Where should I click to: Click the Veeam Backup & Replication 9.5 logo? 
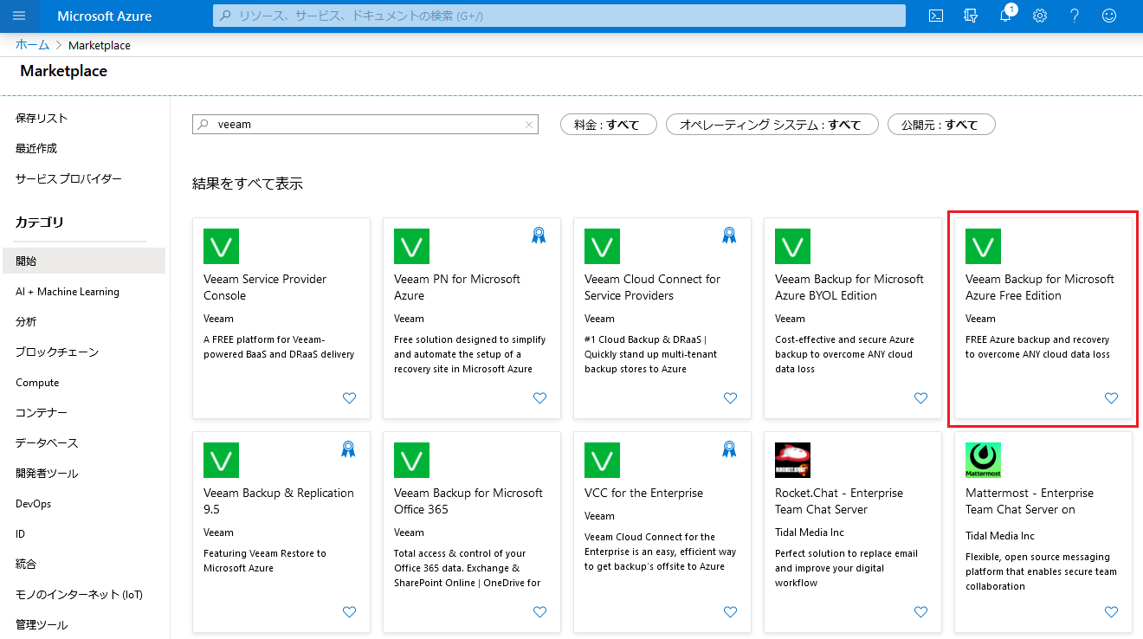221,461
